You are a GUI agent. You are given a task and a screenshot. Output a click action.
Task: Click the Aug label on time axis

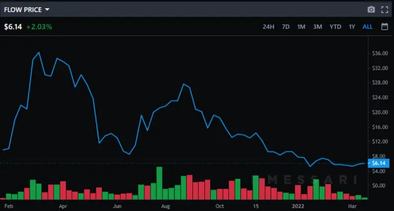pyautogui.click(x=165, y=206)
